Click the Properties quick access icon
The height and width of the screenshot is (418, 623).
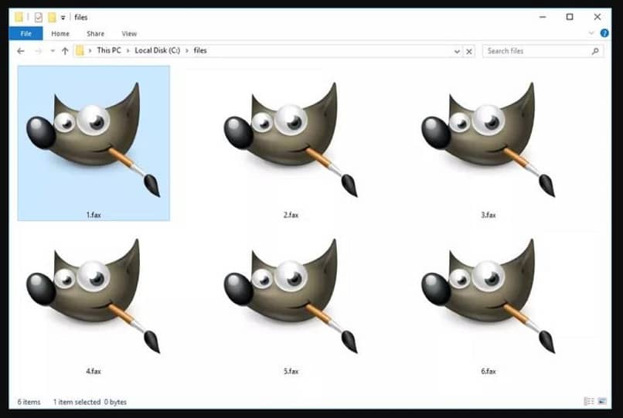point(38,18)
